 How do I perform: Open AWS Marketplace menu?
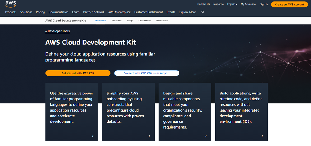click(x=119, y=12)
